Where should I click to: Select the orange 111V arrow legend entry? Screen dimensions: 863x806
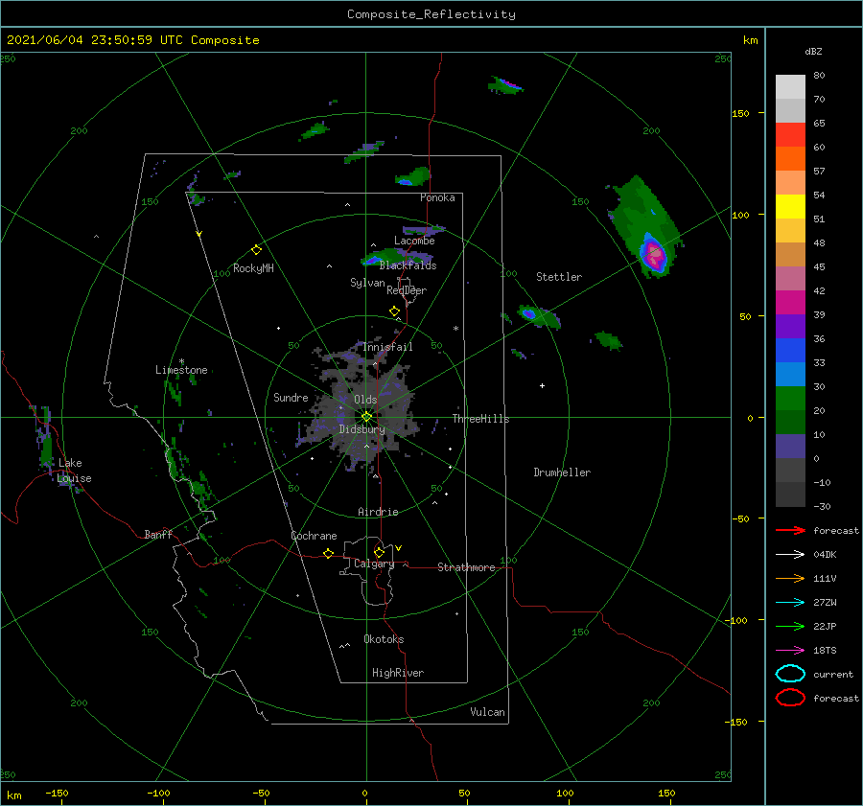coord(790,578)
